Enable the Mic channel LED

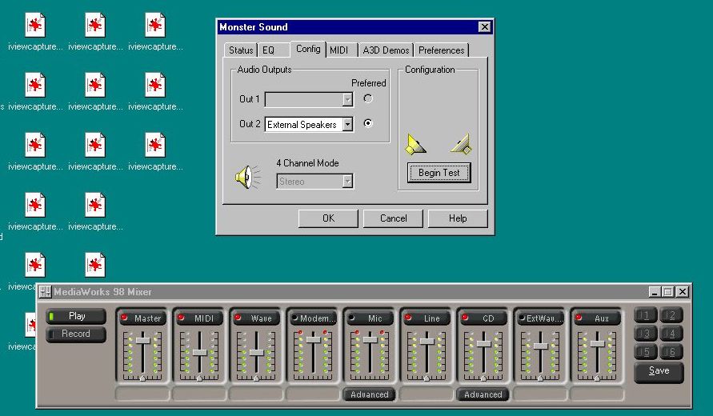pos(351,318)
